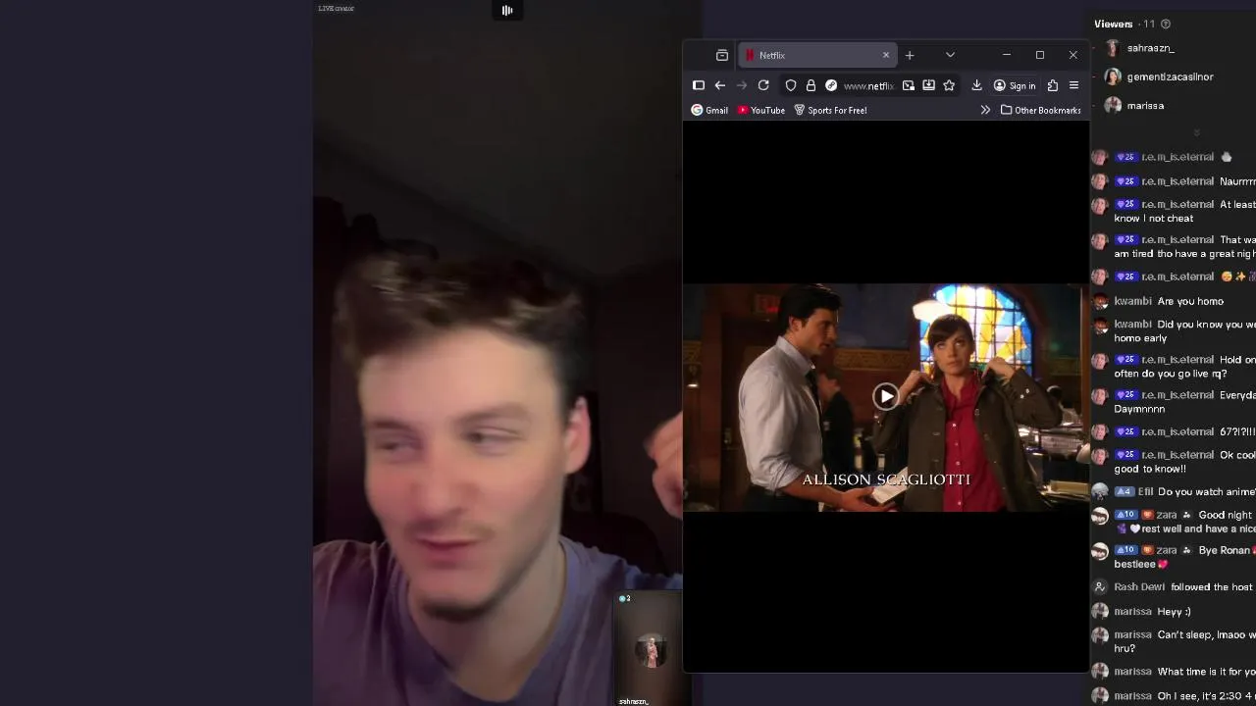Toggle the browser sidebar
Screen dimensions: 1256x706
click(699, 85)
